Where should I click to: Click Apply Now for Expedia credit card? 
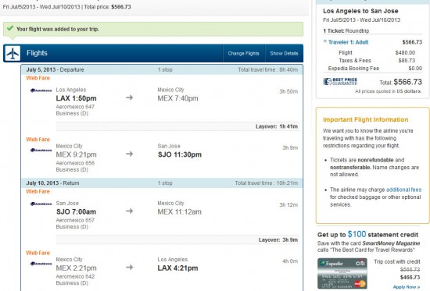point(407,287)
